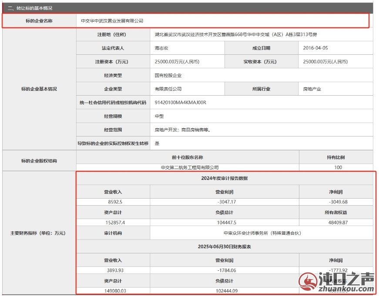Select the 标的企业基本情况 row header
The height and width of the screenshot is (296, 379).
39,89
